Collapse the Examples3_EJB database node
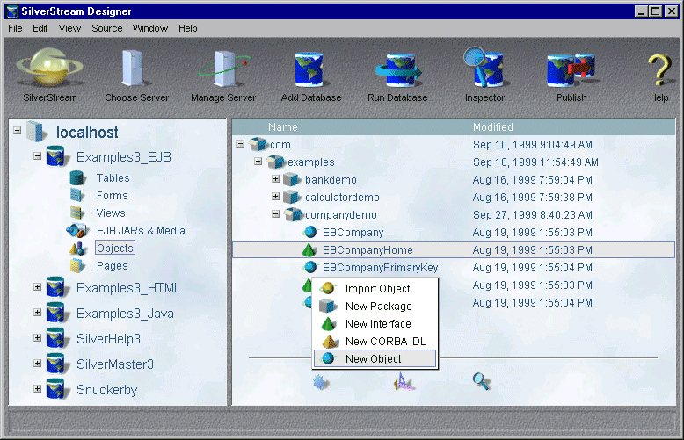 pos(38,156)
